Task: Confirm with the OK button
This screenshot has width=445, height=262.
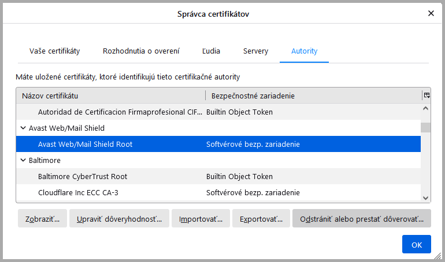Action: [416, 244]
